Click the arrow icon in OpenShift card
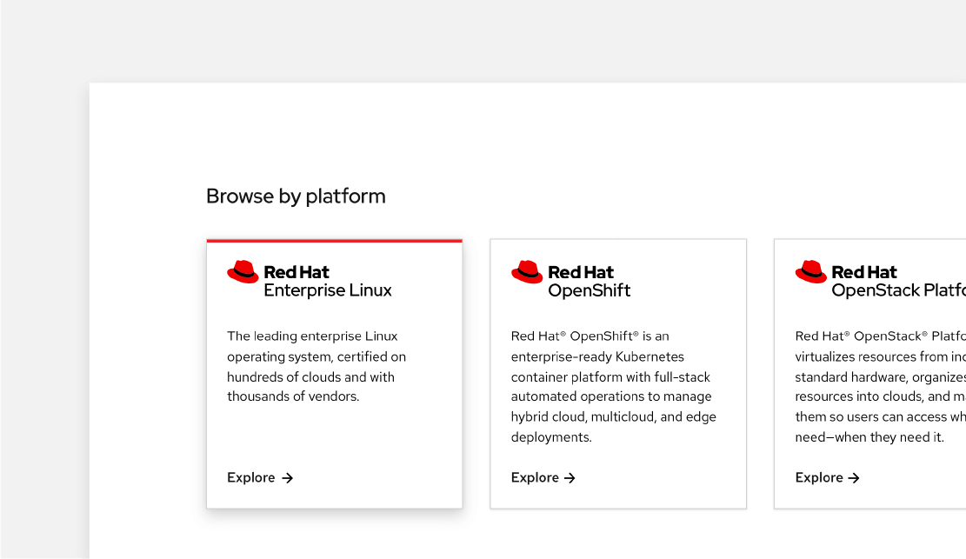 (570, 478)
